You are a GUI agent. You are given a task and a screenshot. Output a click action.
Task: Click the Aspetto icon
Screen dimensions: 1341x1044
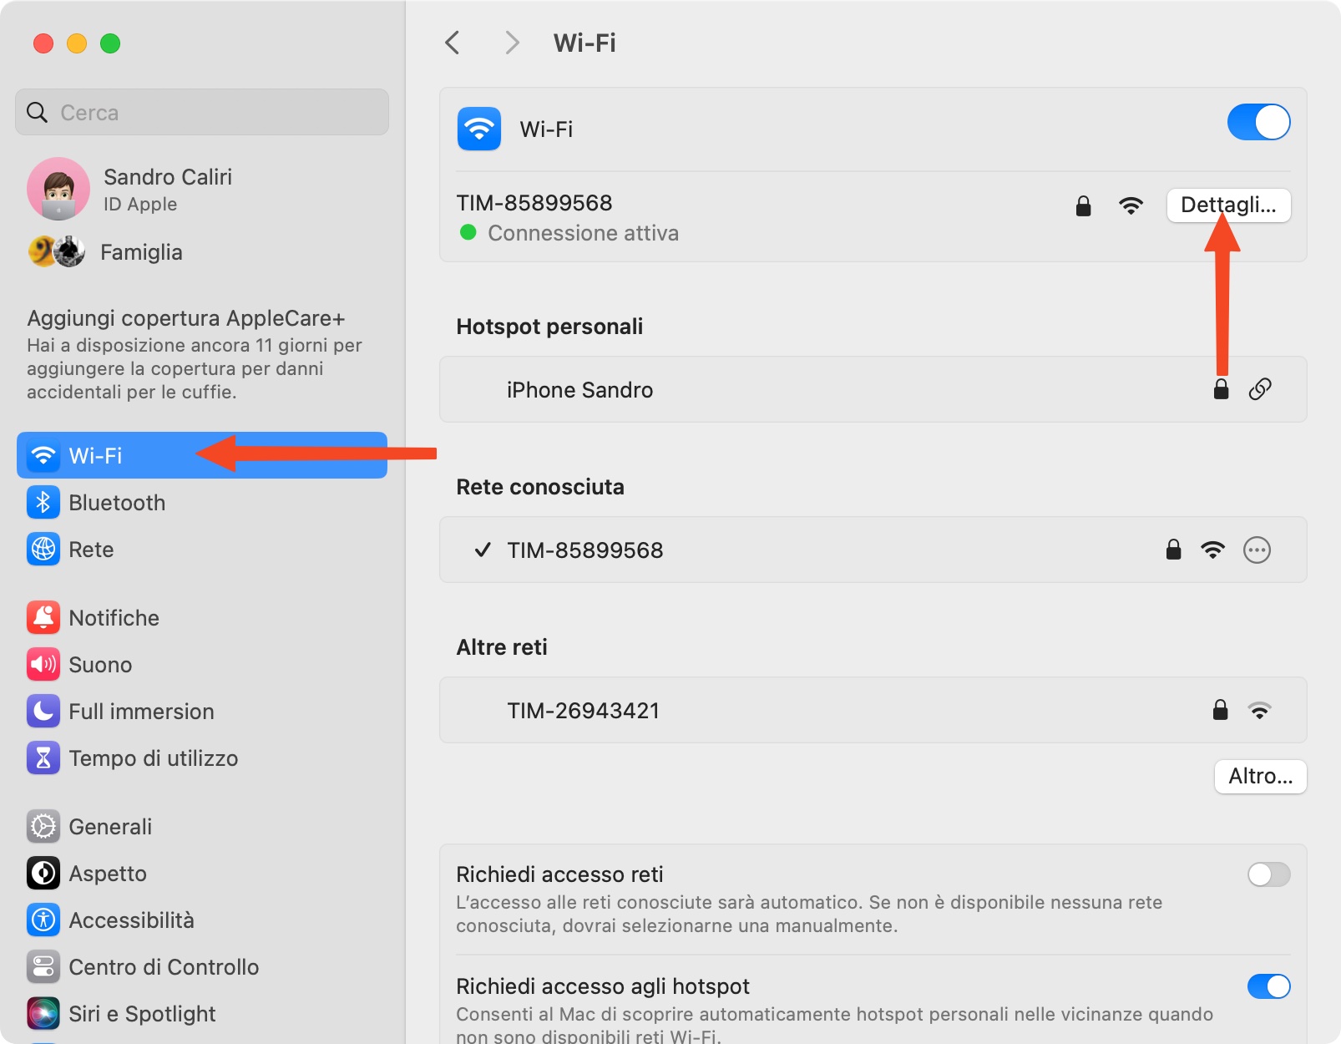43,873
